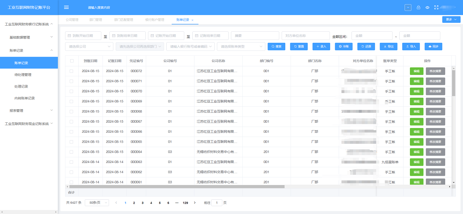Click 修改摘要 for voucher 000071 row

tap(435, 81)
